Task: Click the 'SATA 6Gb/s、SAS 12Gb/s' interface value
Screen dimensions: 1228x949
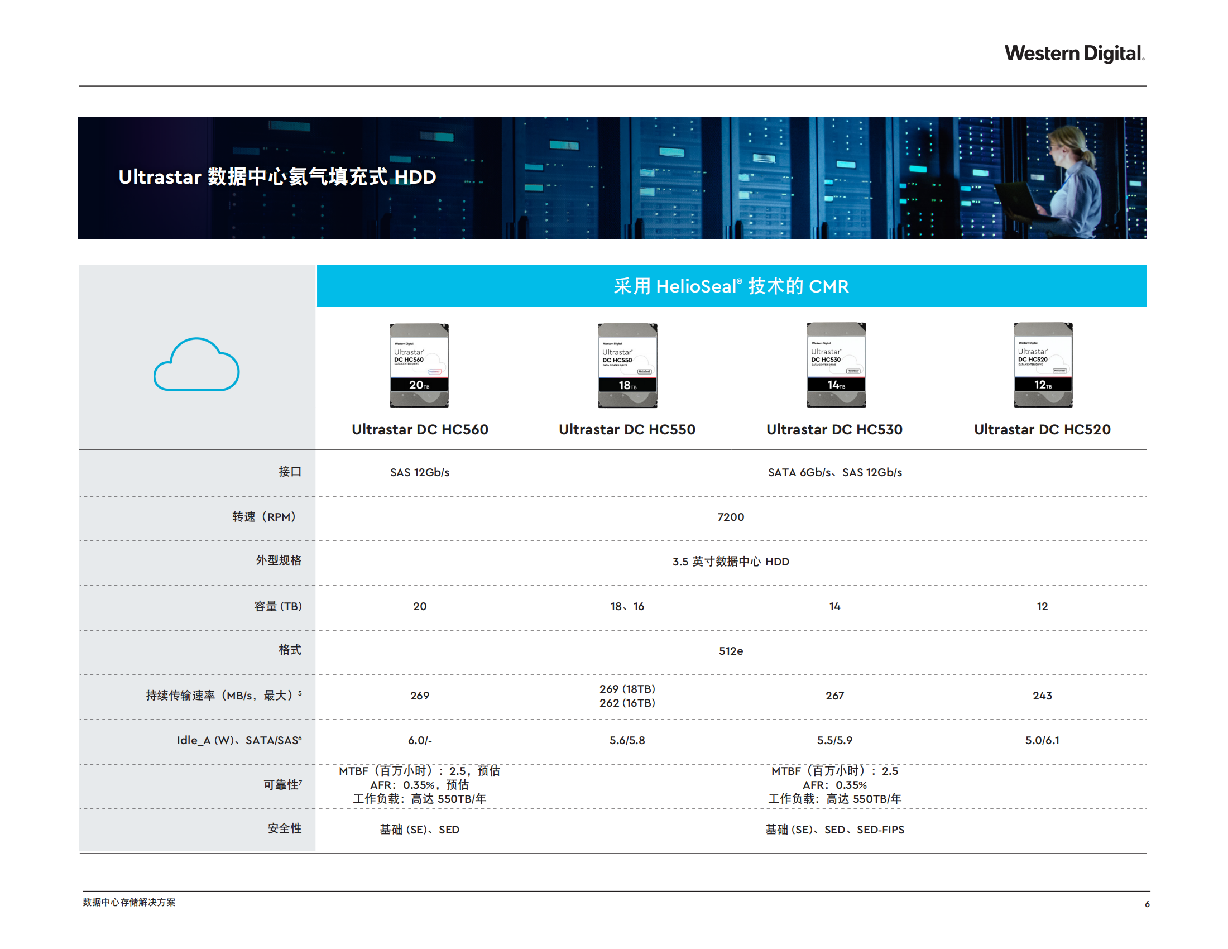Action: (834, 472)
